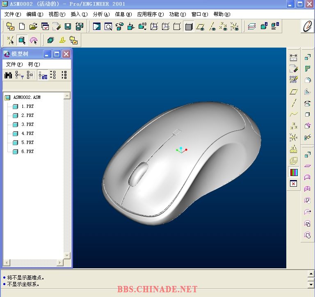Screen dimensions: 315x297
Task: Click the save (floppy disk) toolbar icon
Action: [x=68, y=27]
